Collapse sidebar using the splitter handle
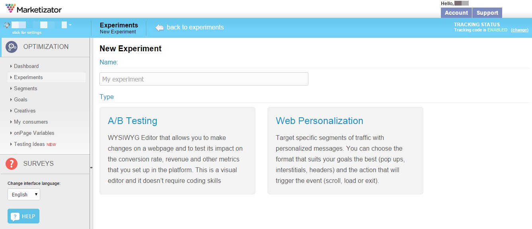The image size is (532, 229). pos(91,167)
